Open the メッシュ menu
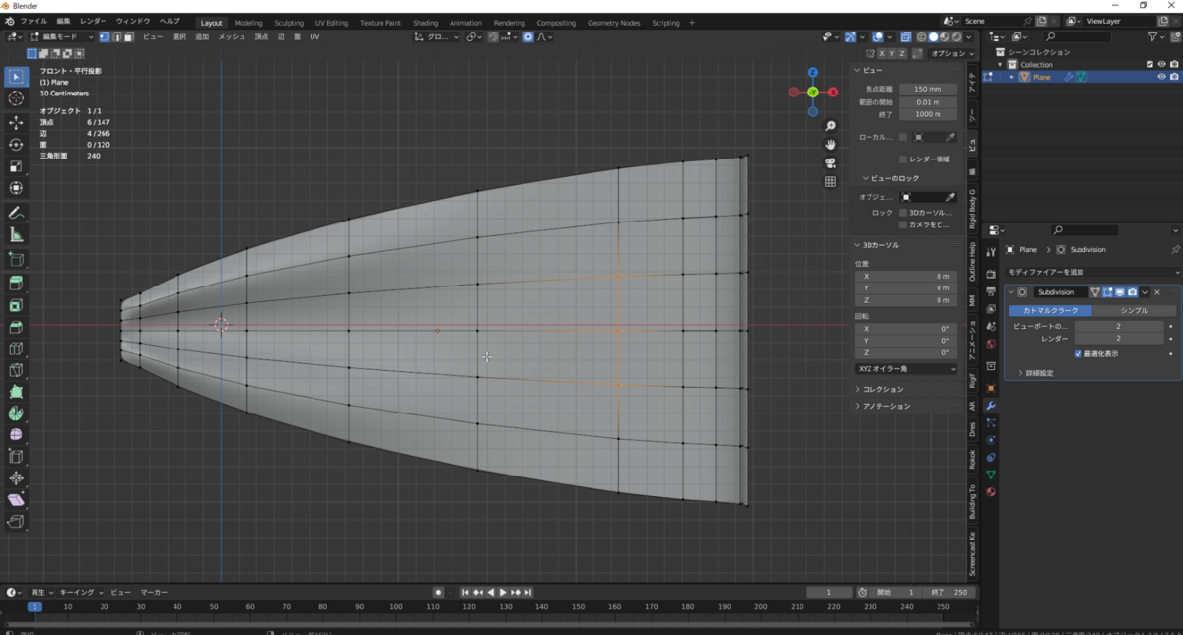 (232, 37)
